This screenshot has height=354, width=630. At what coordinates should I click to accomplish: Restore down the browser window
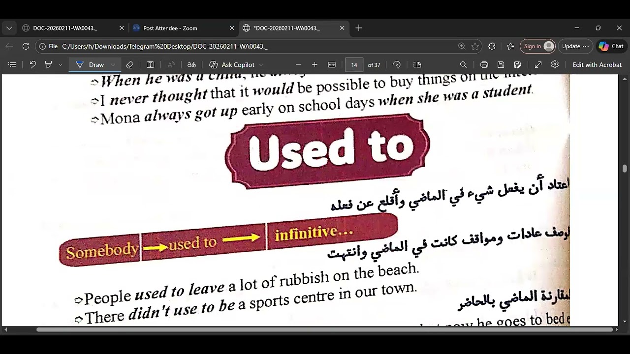pos(598,28)
